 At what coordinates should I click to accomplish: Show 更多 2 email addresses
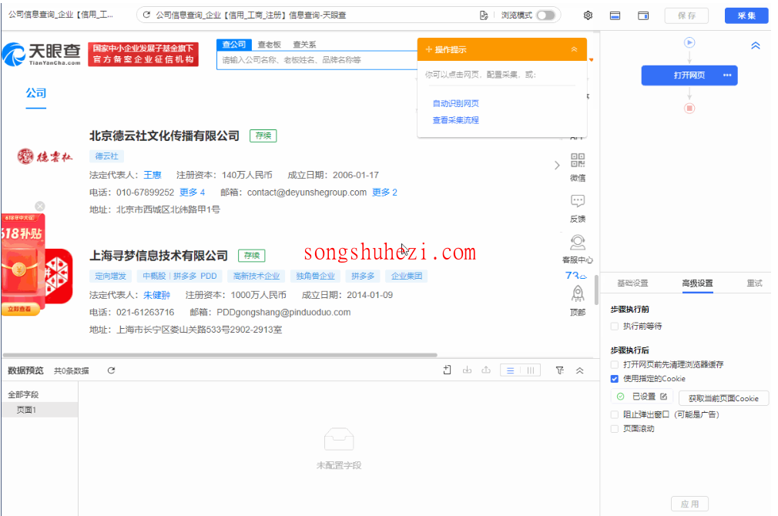pos(384,193)
